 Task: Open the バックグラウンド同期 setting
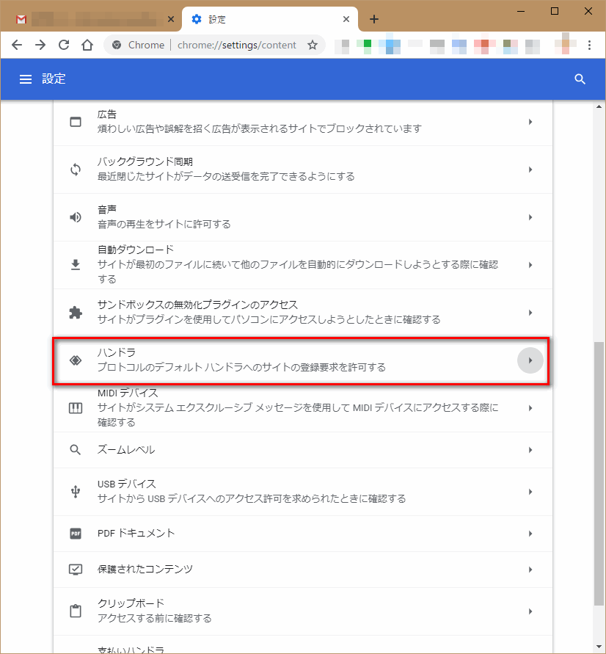coord(293,170)
